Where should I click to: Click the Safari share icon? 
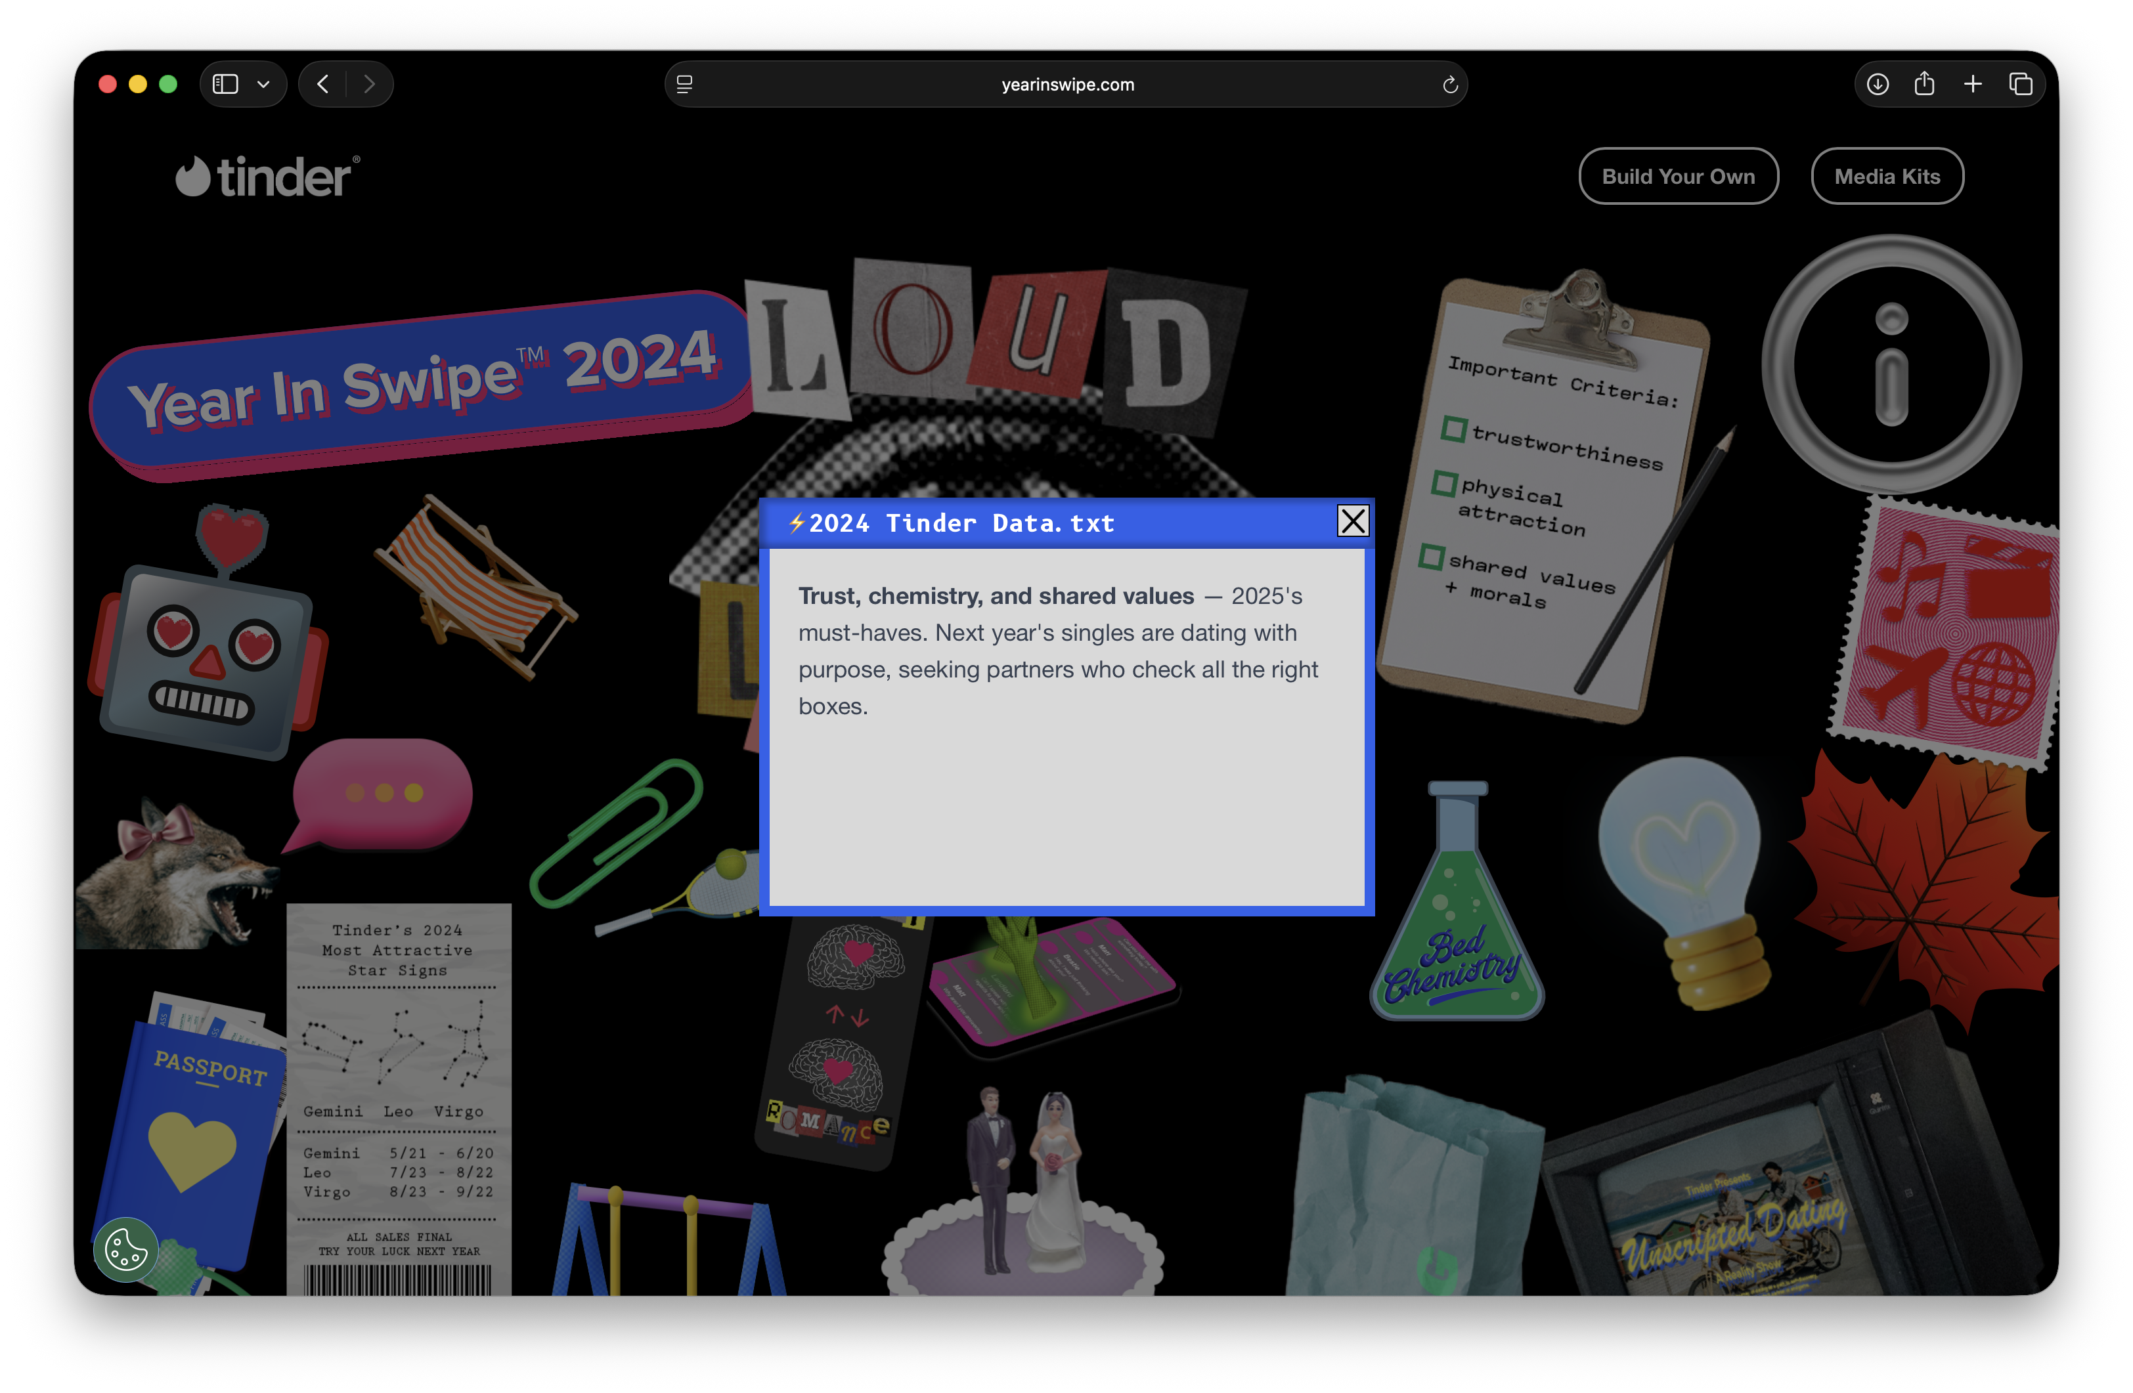(1924, 84)
